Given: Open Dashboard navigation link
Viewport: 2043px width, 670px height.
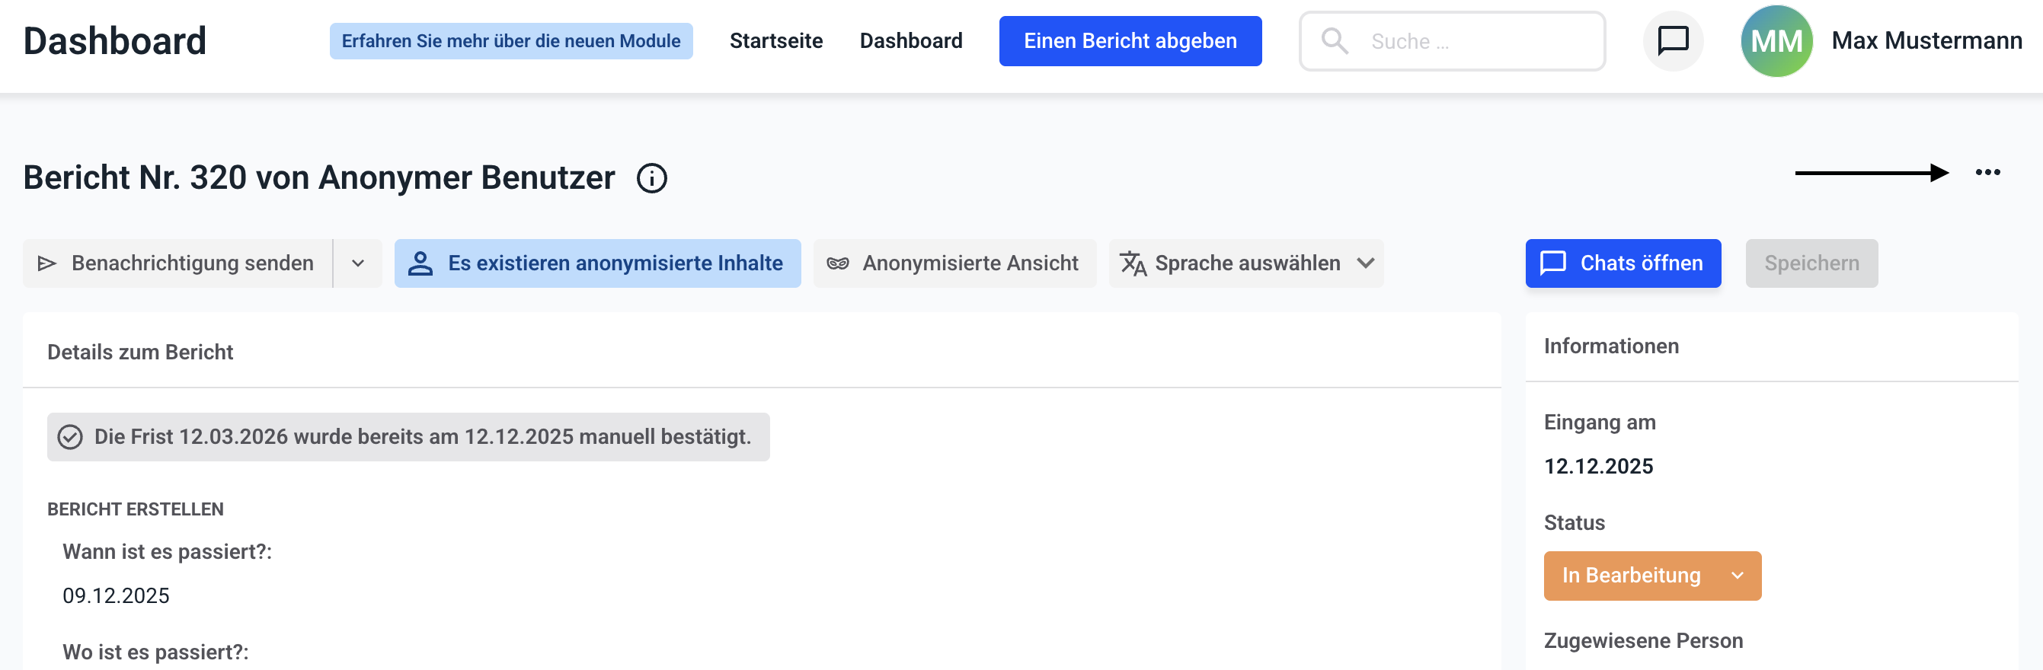Looking at the screenshot, I should click(910, 41).
